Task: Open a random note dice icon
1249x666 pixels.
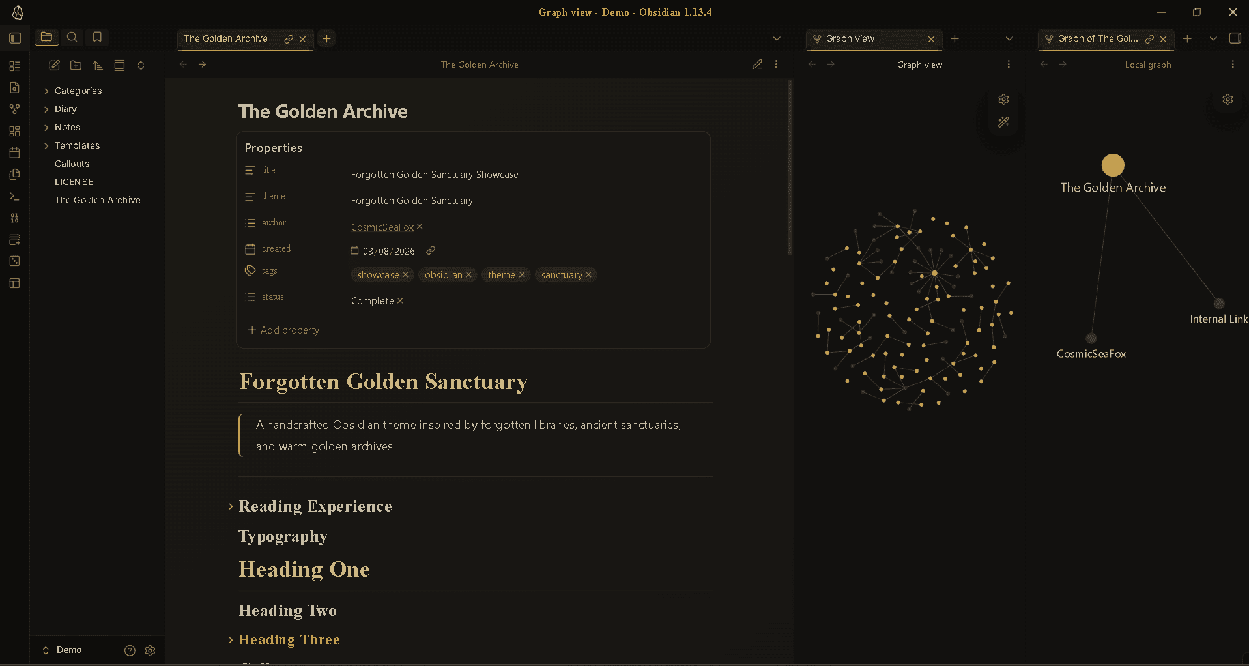Action: [x=14, y=261]
